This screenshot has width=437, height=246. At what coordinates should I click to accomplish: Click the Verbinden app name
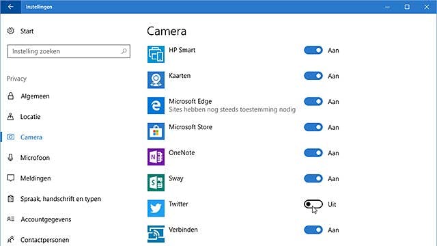click(x=183, y=230)
